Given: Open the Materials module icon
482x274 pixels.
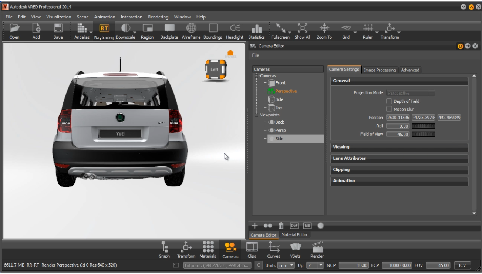Looking at the screenshot, I should [x=208, y=247].
